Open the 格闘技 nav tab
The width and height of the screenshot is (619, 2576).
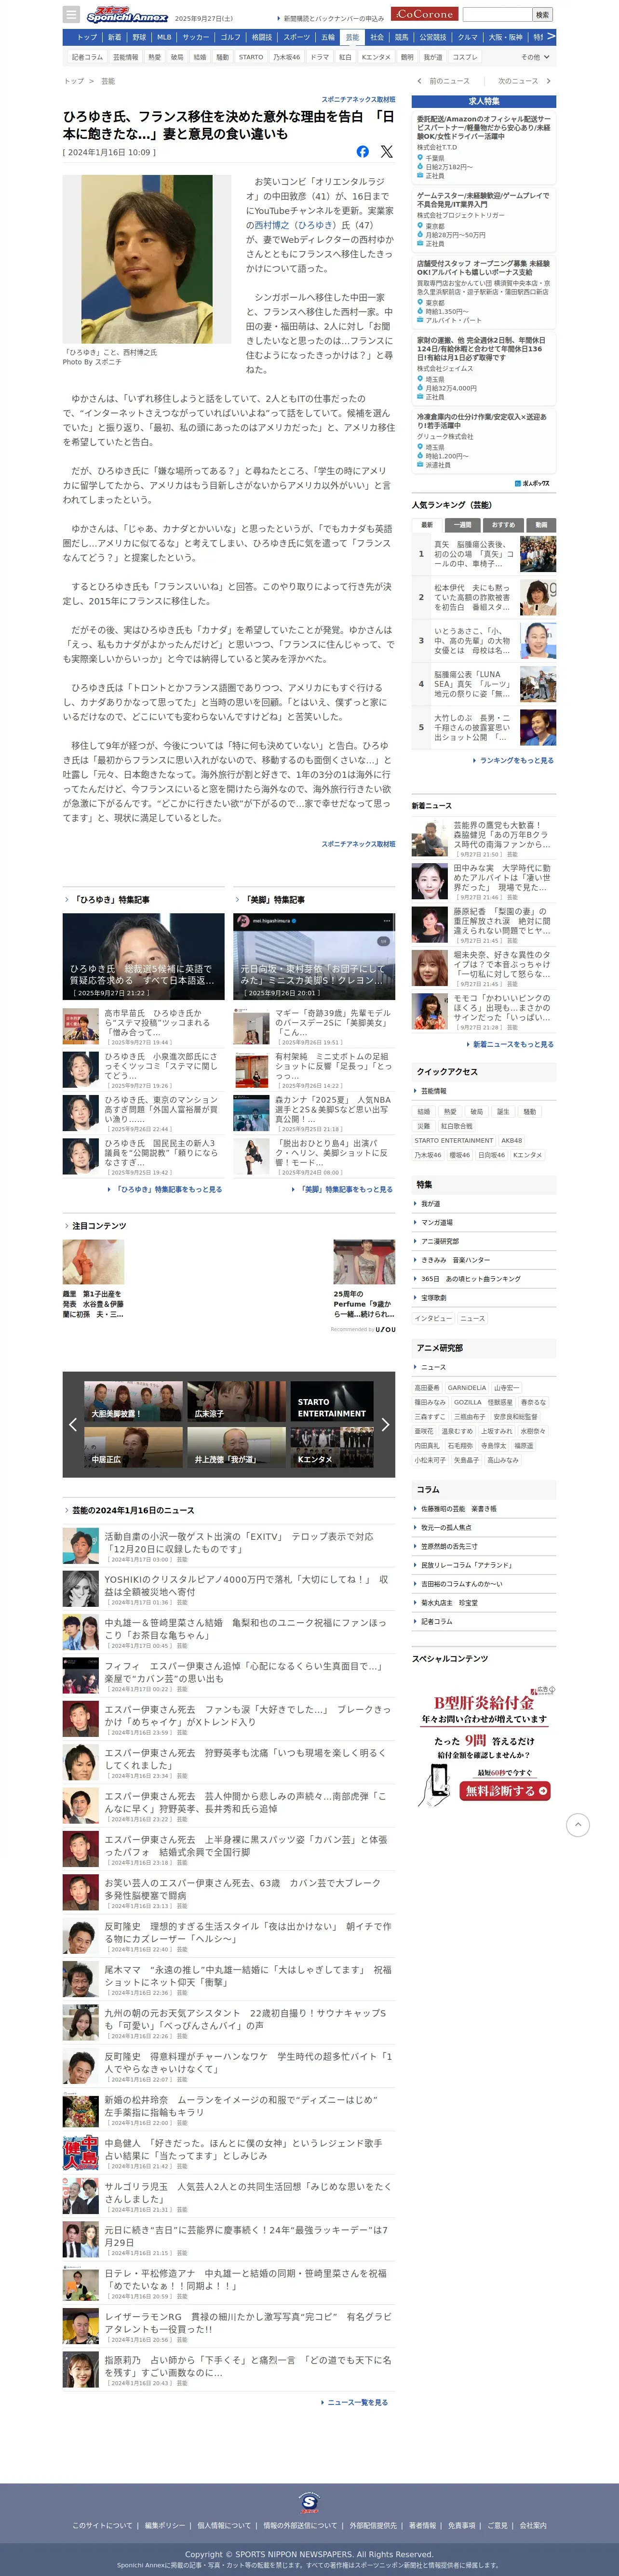pos(262,37)
